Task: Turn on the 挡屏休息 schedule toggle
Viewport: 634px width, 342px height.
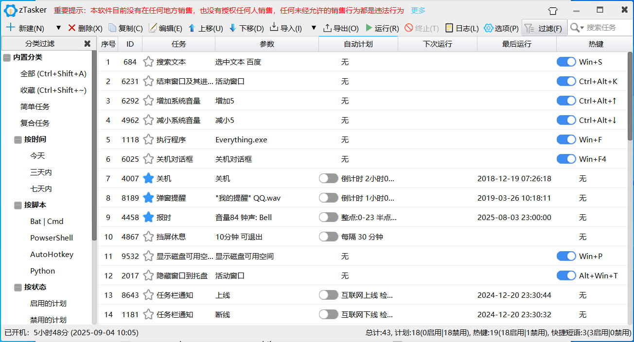Action: coord(328,237)
